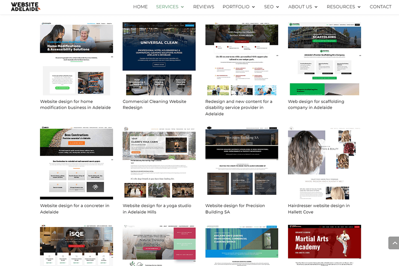Open the Home Modifications website thumbnail

[x=76, y=59]
